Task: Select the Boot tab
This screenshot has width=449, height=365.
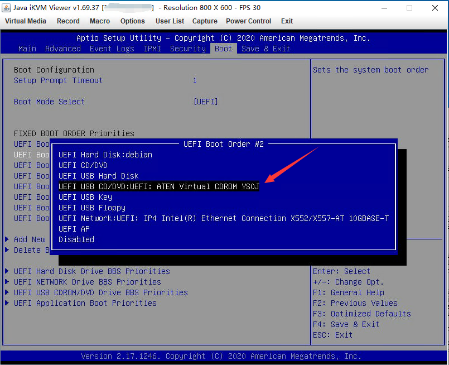Action: click(x=223, y=49)
